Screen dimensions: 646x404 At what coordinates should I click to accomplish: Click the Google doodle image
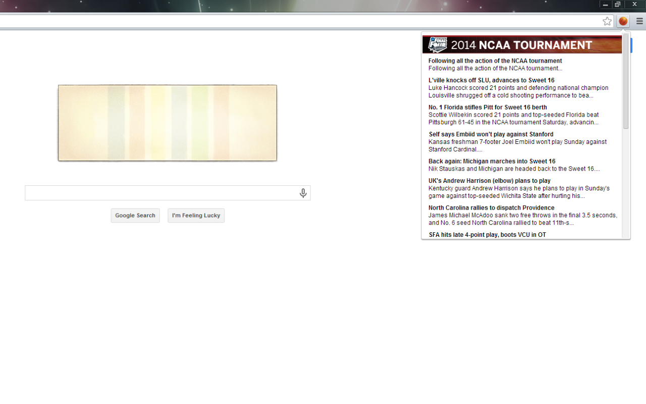[168, 123]
